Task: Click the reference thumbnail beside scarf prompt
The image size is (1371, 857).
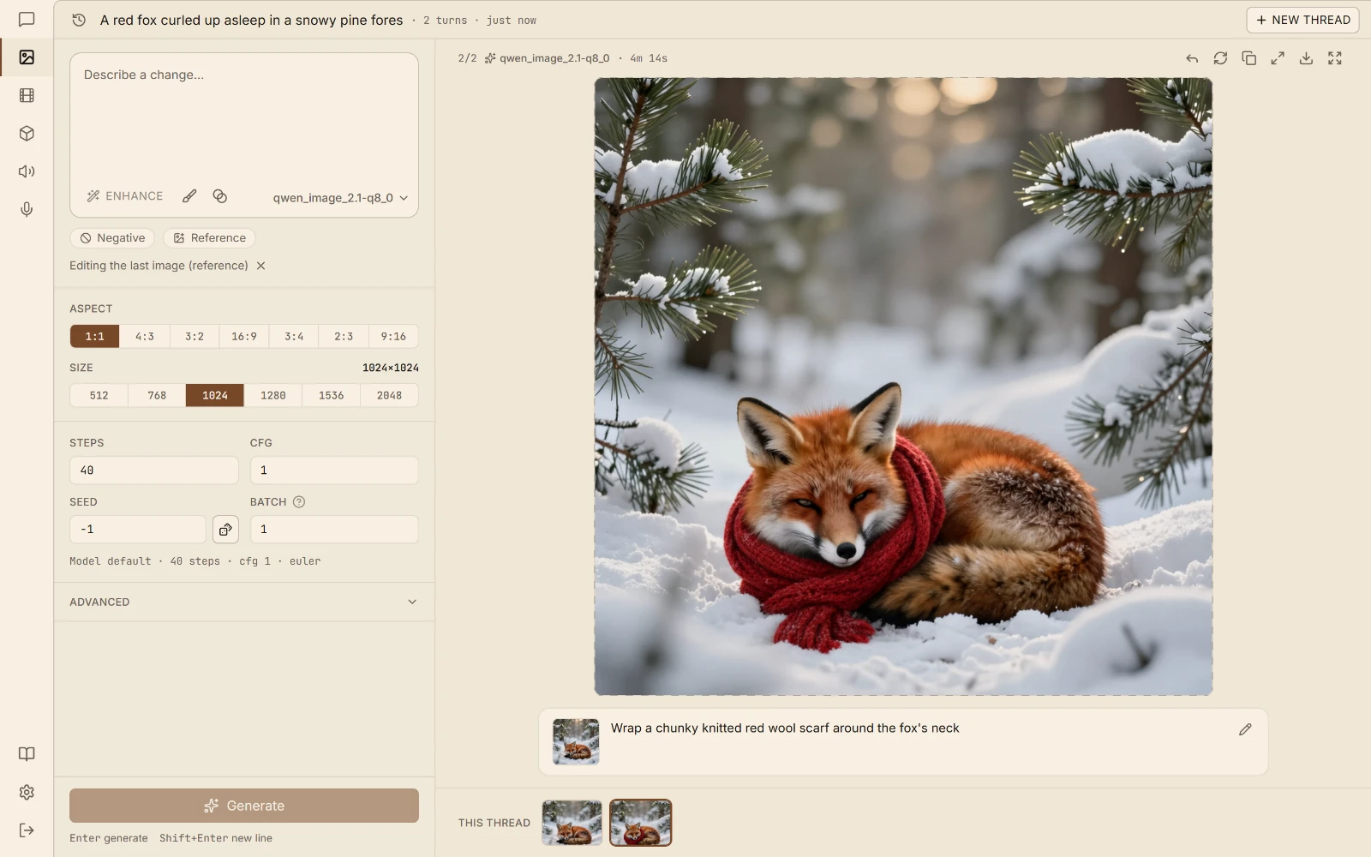Action: pyautogui.click(x=576, y=741)
